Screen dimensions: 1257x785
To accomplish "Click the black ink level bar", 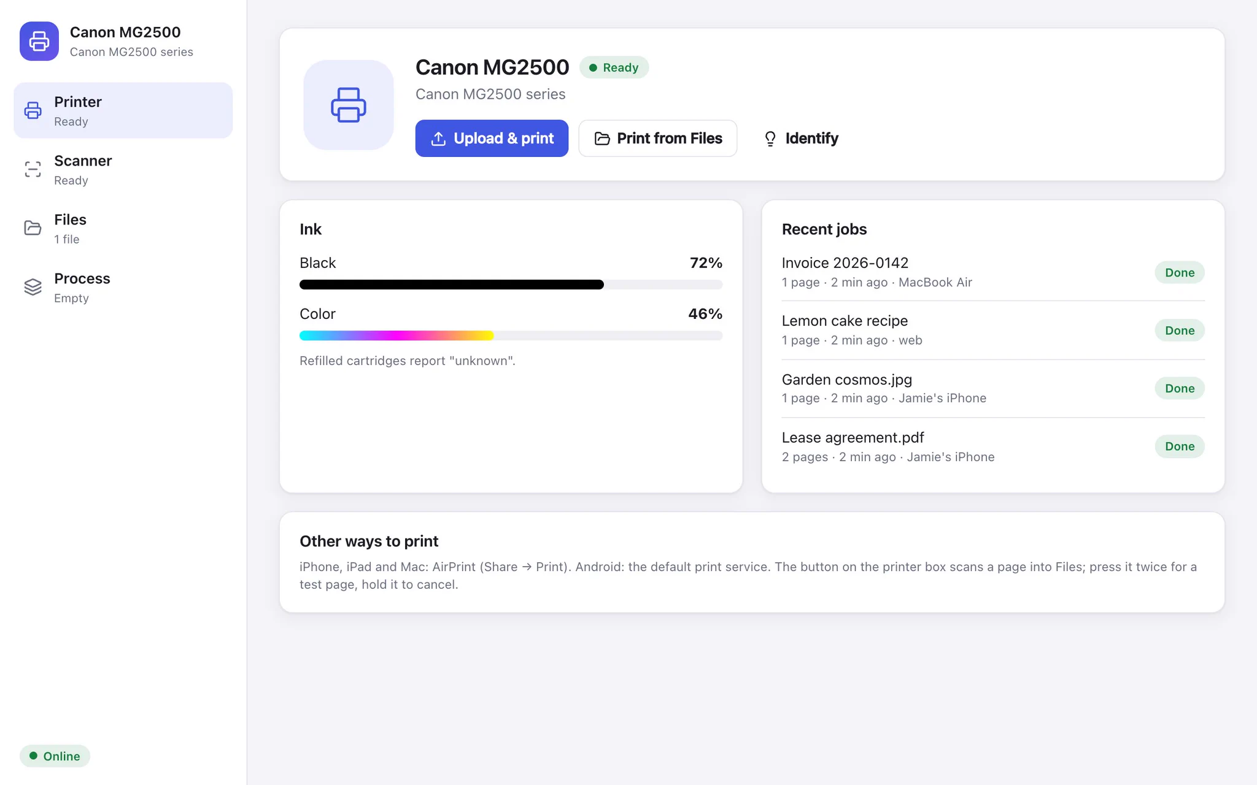I will pos(511,285).
